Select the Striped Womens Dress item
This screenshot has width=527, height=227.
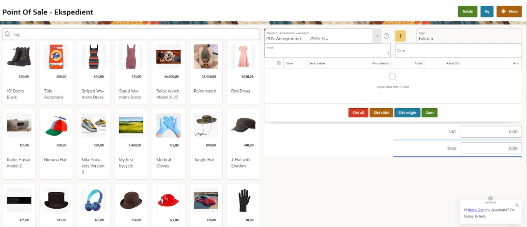pos(93,72)
